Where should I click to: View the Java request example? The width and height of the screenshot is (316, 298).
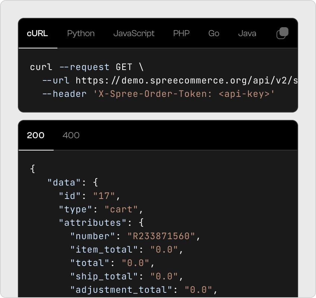tap(247, 34)
